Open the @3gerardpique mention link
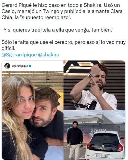The width and height of the screenshot is (128, 160). coord(19,55)
